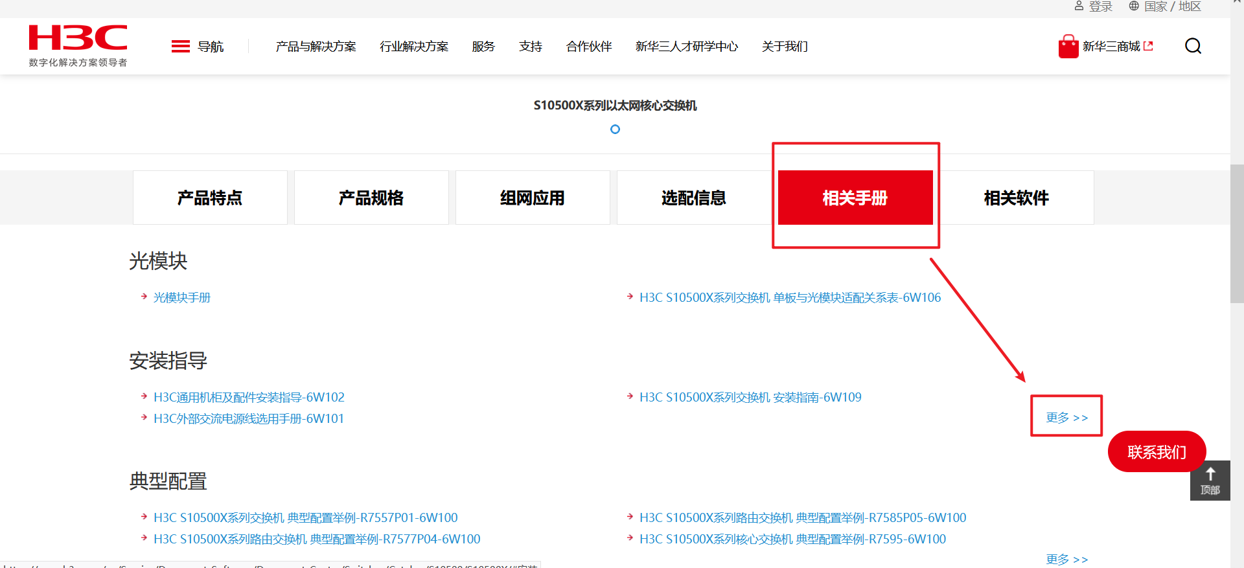Open S10500X 安装指南-6W109 link

750,398
